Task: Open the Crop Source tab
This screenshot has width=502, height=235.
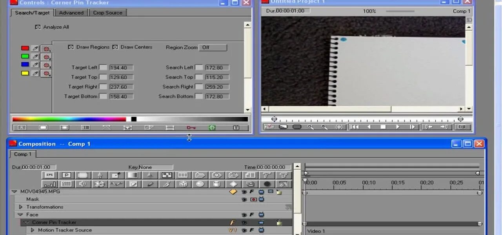Action: (107, 13)
